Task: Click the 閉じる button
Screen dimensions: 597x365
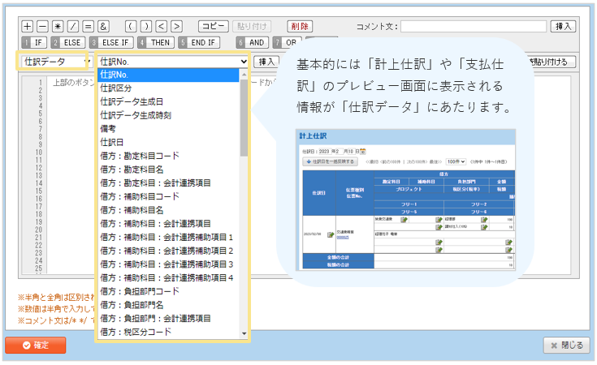Action: pyautogui.click(x=566, y=346)
